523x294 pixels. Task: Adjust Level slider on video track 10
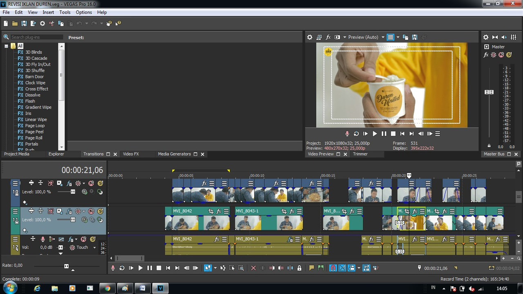(x=73, y=192)
